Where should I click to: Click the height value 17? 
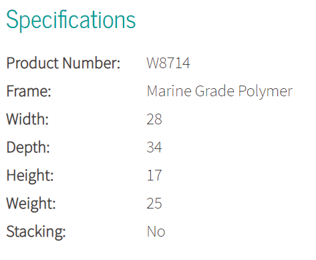point(154,175)
